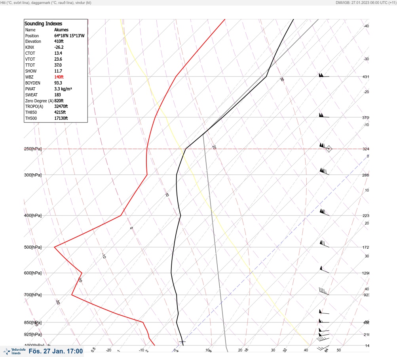
Task: Click the PWAT value 3.3 kg/m²
Action: (x=63, y=89)
